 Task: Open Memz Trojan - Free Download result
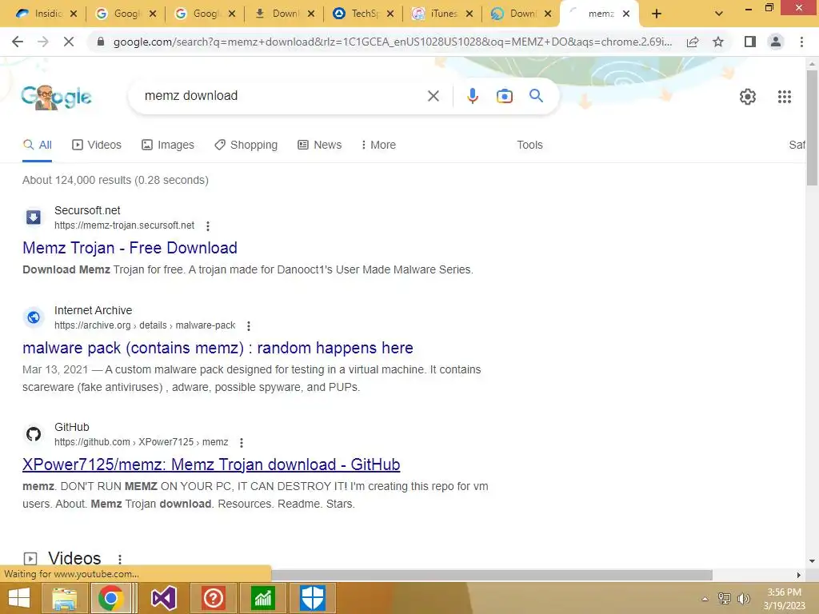[130, 248]
